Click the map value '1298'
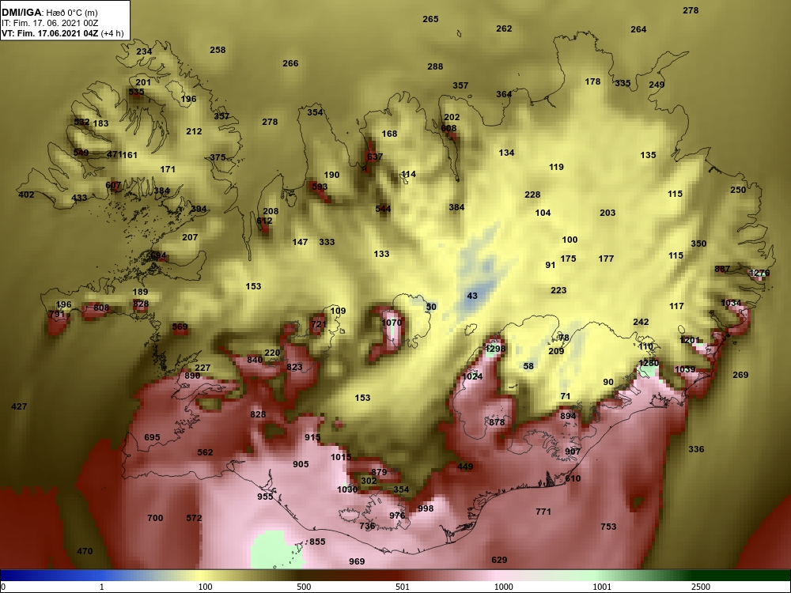Viewport: 791px width, 593px height. coord(495,349)
